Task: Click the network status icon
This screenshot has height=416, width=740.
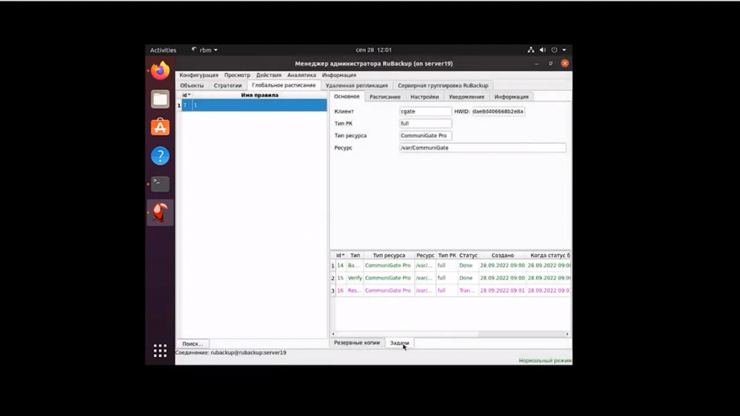Action: (x=531, y=50)
